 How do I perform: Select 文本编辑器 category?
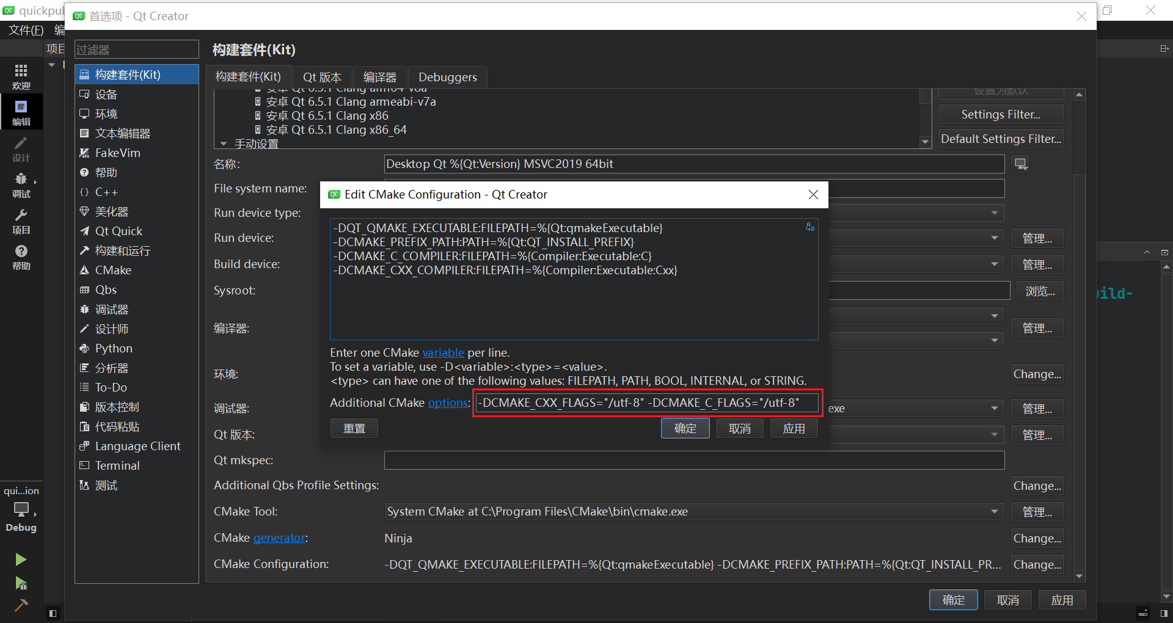[137, 133]
